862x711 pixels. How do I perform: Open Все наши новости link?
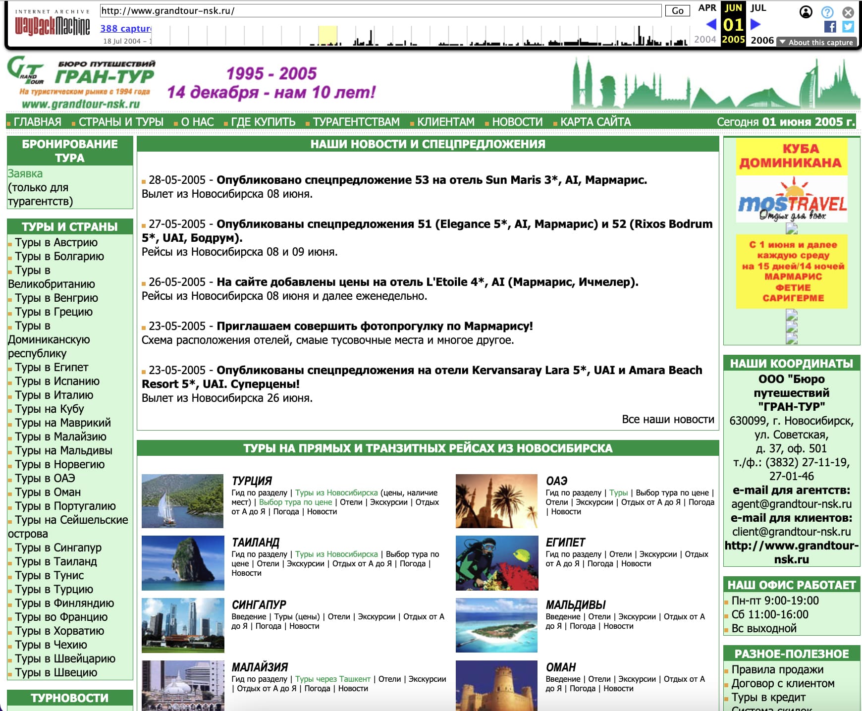pos(668,419)
